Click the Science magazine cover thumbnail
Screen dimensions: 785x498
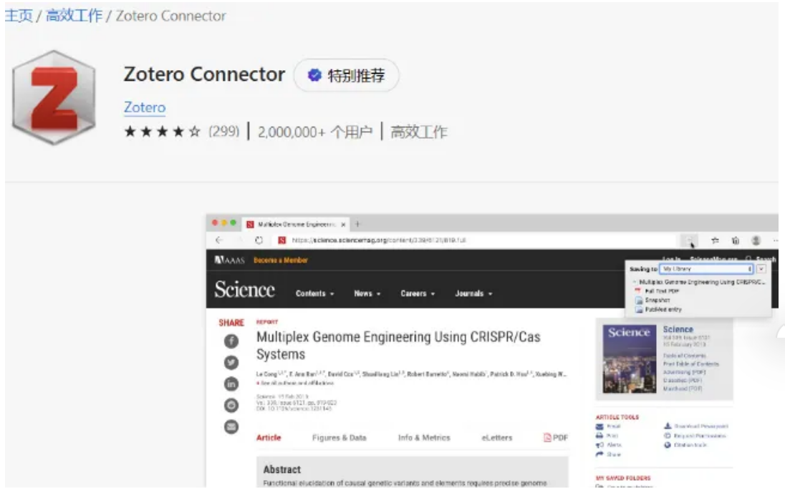coord(630,359)
